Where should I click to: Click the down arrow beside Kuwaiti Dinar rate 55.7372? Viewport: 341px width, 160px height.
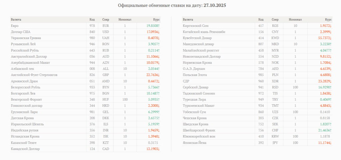331,38
